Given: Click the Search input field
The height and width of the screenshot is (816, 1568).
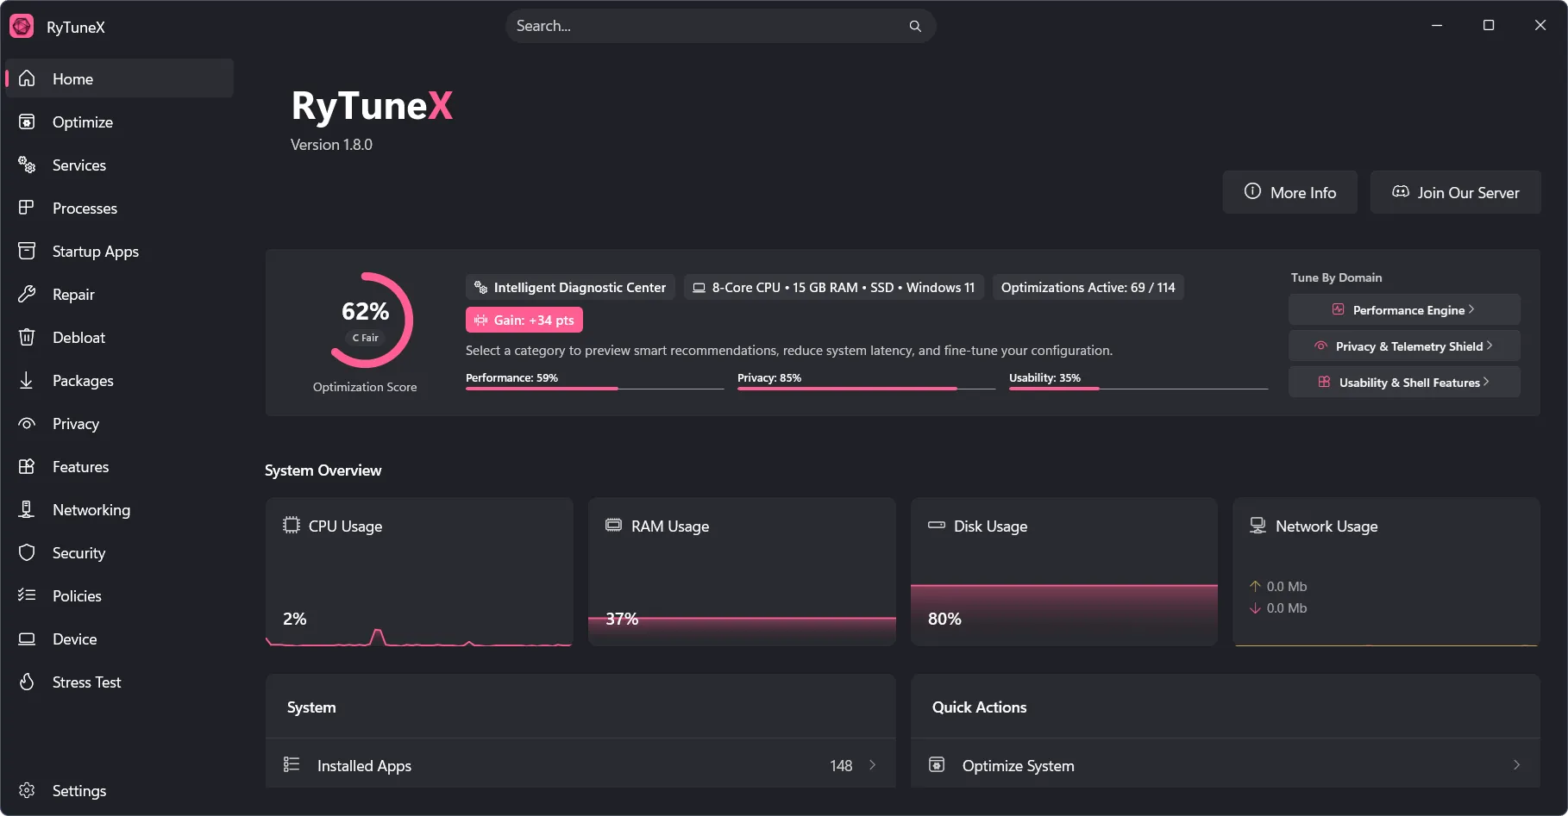Looking at the screenshot, I should pos(720,26).
